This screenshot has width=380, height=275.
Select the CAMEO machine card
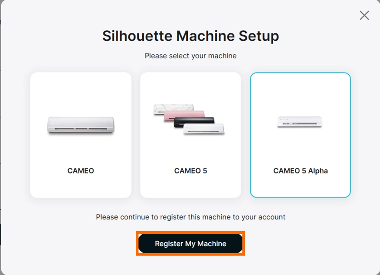click(81, 135)
